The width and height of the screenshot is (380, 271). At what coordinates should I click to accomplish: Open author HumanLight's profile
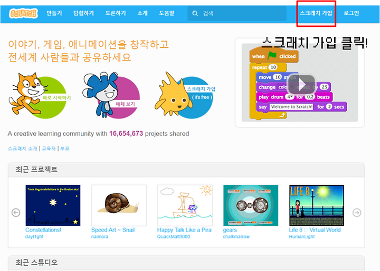click(302, 237)
